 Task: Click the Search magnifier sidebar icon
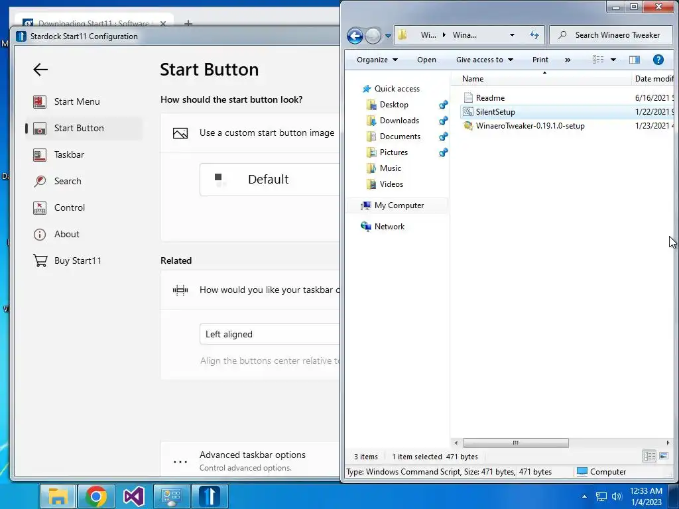pyautogui.click(x=40, y=182)
